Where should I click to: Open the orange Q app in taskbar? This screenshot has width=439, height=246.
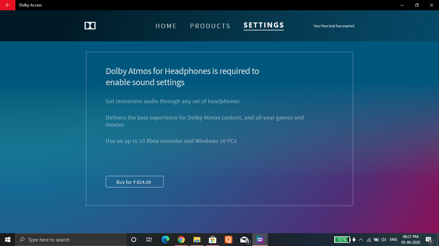click(x=228, y=240)
